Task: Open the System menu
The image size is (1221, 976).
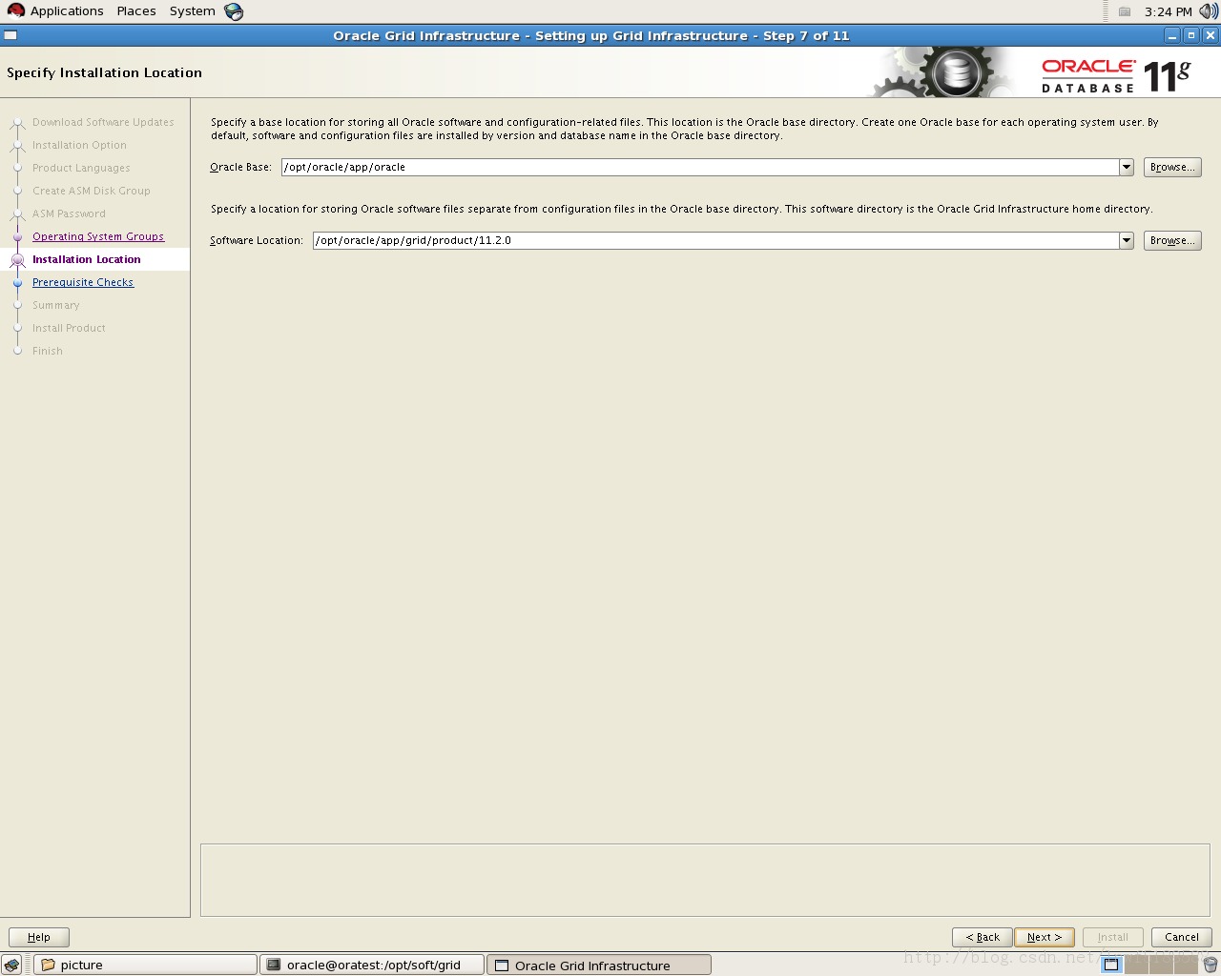Action: [x=193, y=11]
